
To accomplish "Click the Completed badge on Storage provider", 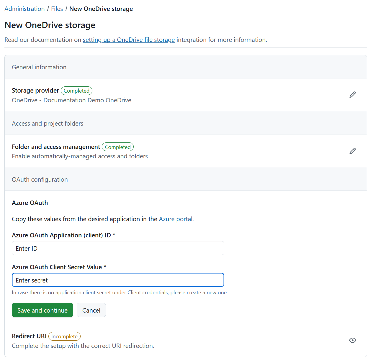I will [76, 91].
